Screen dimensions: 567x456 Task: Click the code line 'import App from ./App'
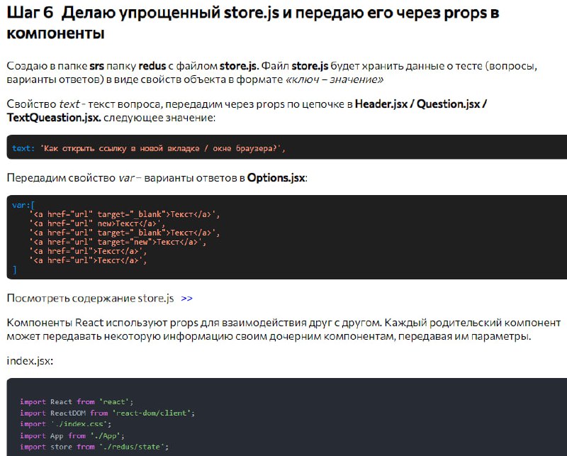(x=72, y=435)
